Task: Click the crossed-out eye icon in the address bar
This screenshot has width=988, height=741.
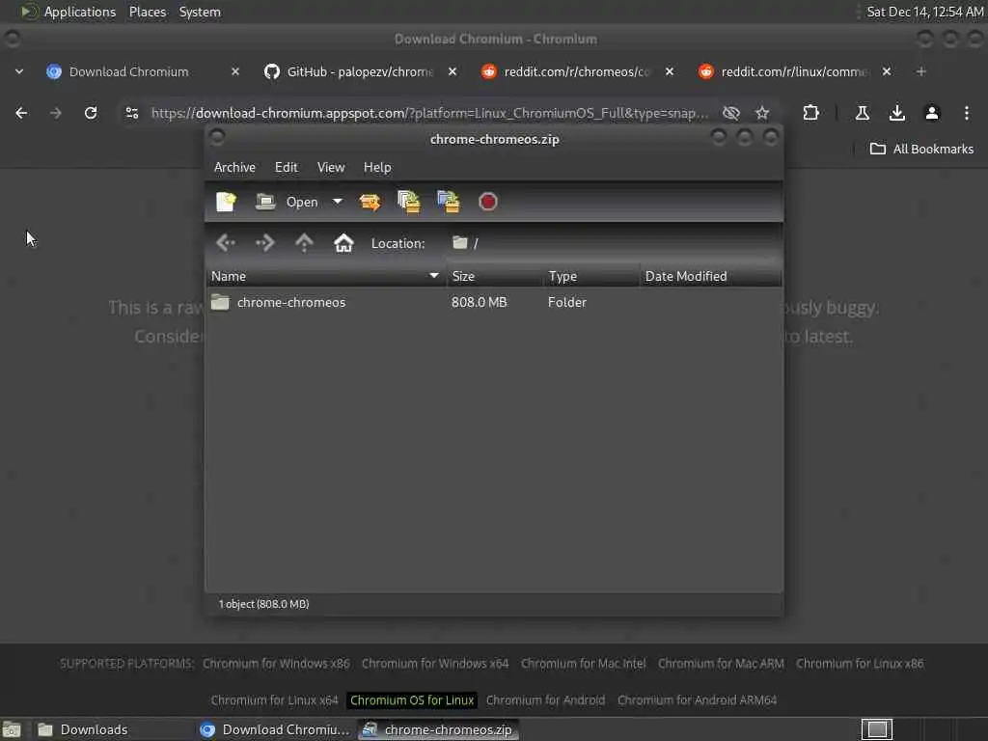Action: (x=731, y=113)
